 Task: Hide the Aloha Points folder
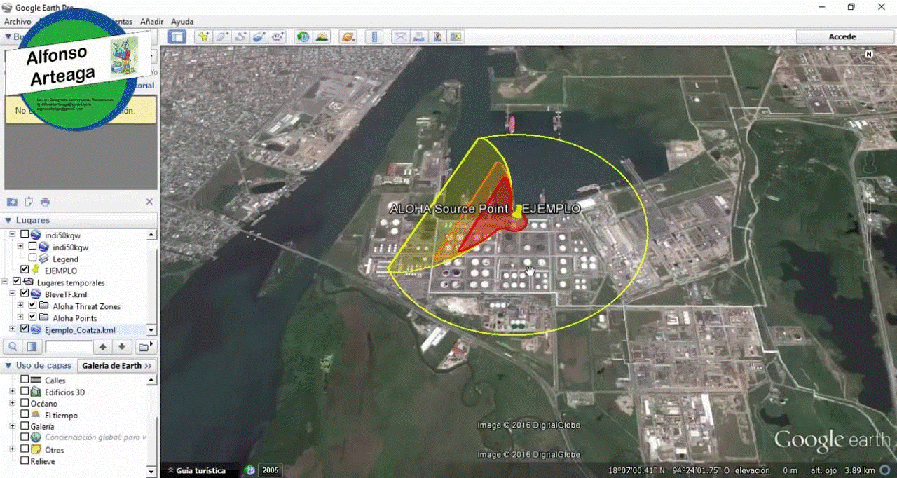pos(32,317)
